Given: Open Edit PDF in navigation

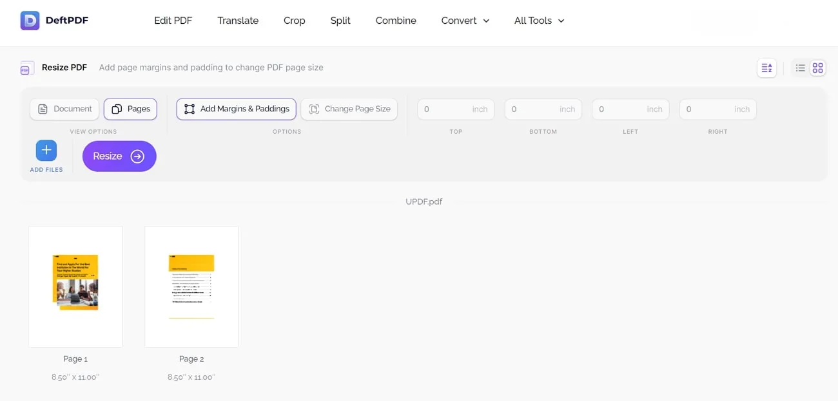Looking at the screenshot, I should [173, 21].
